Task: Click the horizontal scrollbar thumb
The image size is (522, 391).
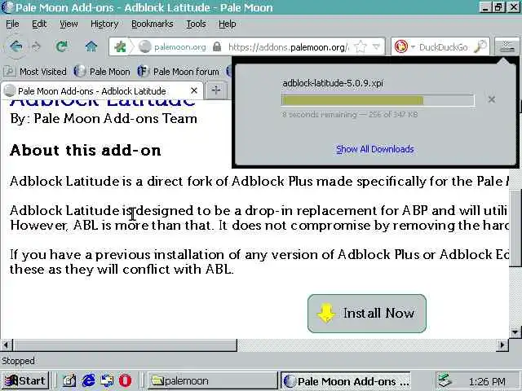Action: click(125, 345)
